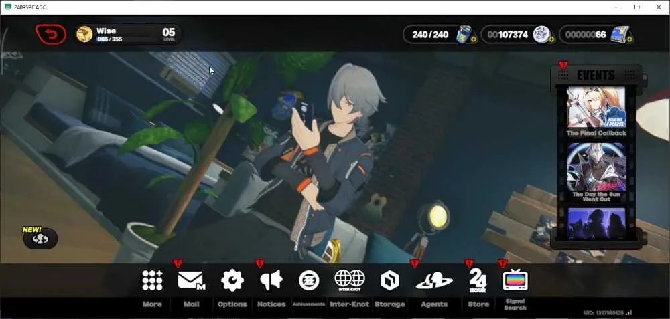Click the red back arrow button
670x319 pixels.
tap(51, 35)
